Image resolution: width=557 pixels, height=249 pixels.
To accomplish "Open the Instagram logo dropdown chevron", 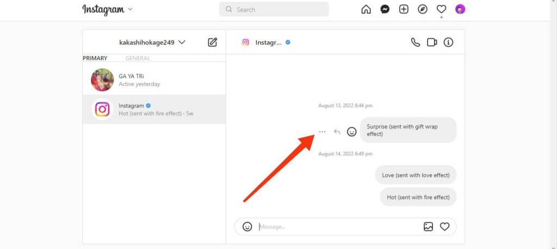I will pyautogui.click(x=130, y=10).
